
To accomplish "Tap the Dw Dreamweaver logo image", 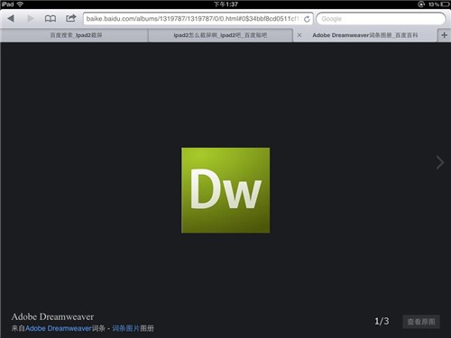I will 225,190.
